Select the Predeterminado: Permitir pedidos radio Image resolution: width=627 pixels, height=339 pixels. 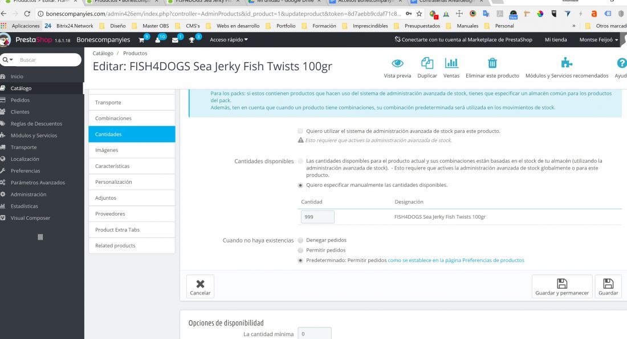[300, 260]
